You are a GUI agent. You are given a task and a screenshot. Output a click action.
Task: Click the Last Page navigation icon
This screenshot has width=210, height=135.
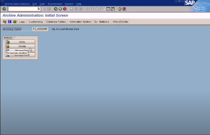[x=101, y=9]
